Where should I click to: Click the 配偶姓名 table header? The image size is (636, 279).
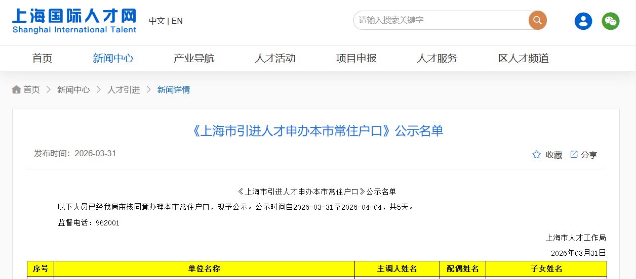click(463, 269)
